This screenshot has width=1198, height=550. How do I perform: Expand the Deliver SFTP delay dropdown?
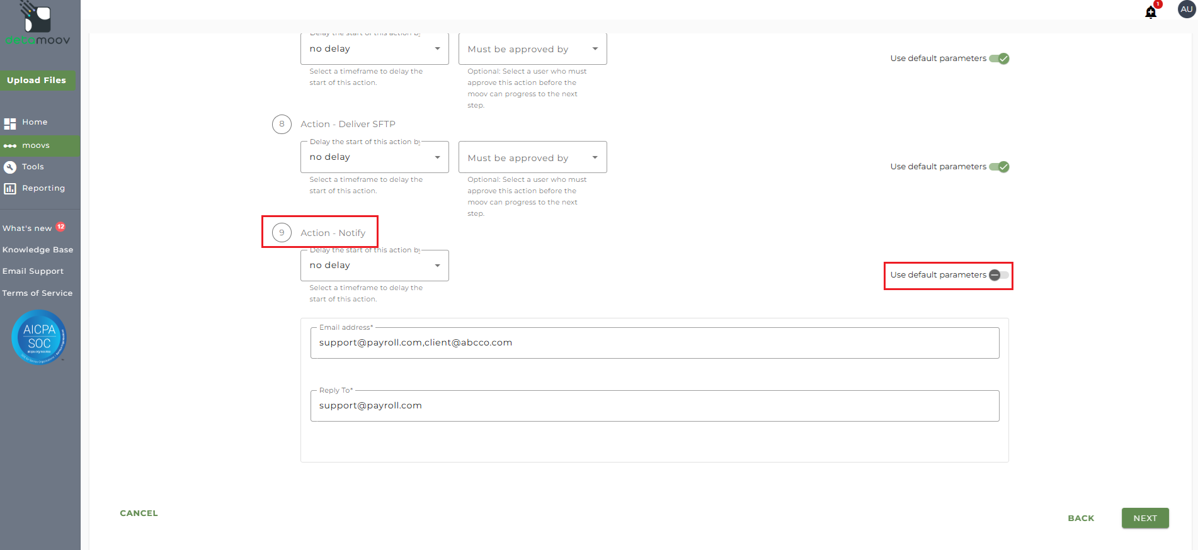[375, 157]
